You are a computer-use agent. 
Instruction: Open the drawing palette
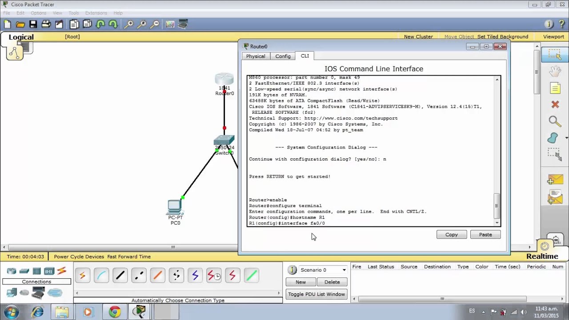170,24
